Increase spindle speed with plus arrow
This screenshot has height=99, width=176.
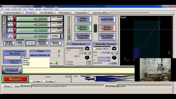tap(114, 48)
